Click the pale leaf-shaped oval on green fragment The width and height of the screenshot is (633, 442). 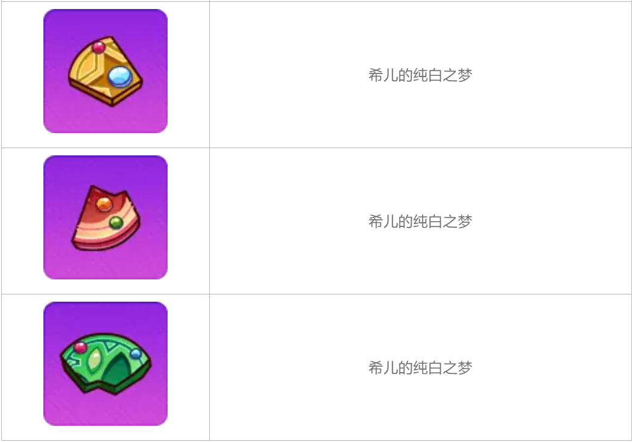click(x=95, y=360)
